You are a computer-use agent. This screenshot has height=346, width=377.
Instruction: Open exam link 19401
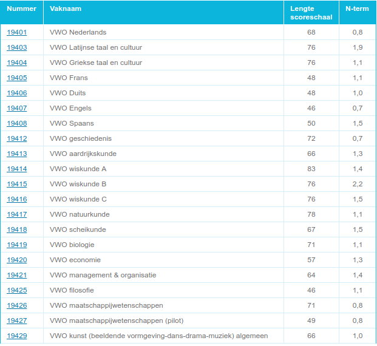pos(17,32)
